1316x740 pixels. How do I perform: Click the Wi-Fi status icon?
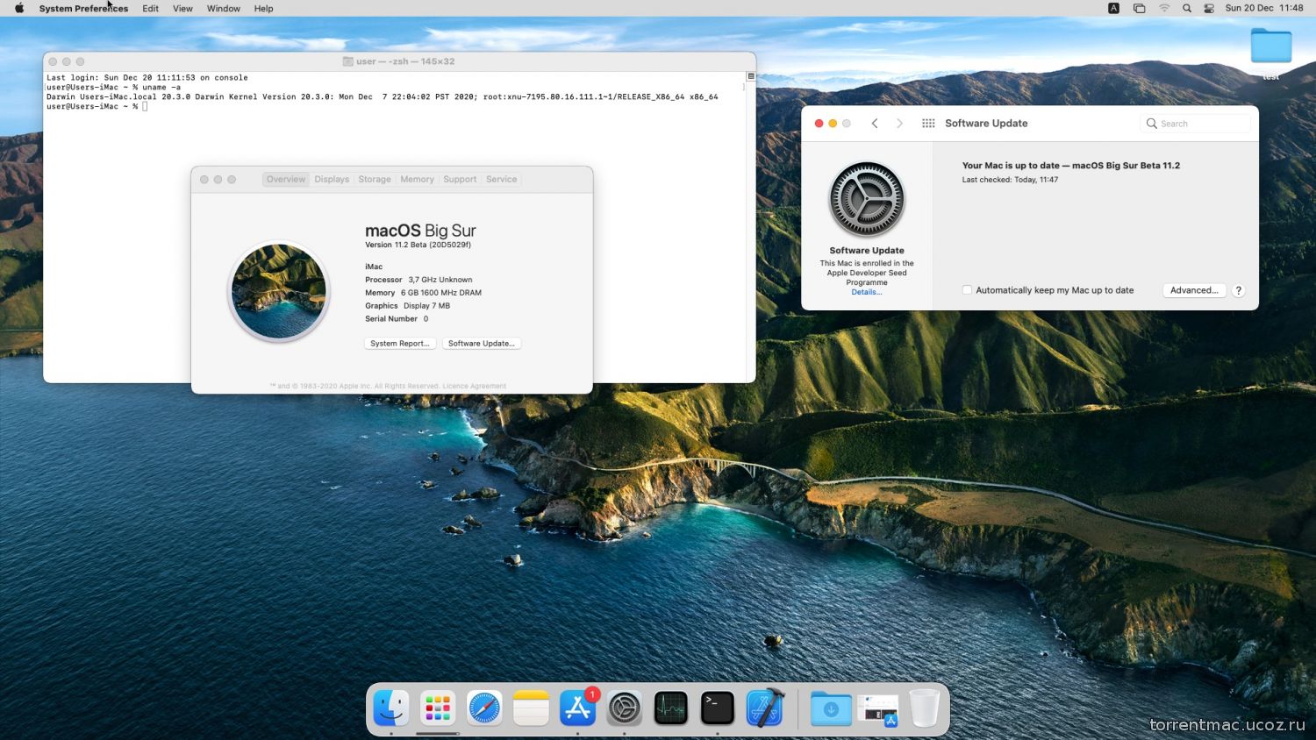[x=1164, y=8]
